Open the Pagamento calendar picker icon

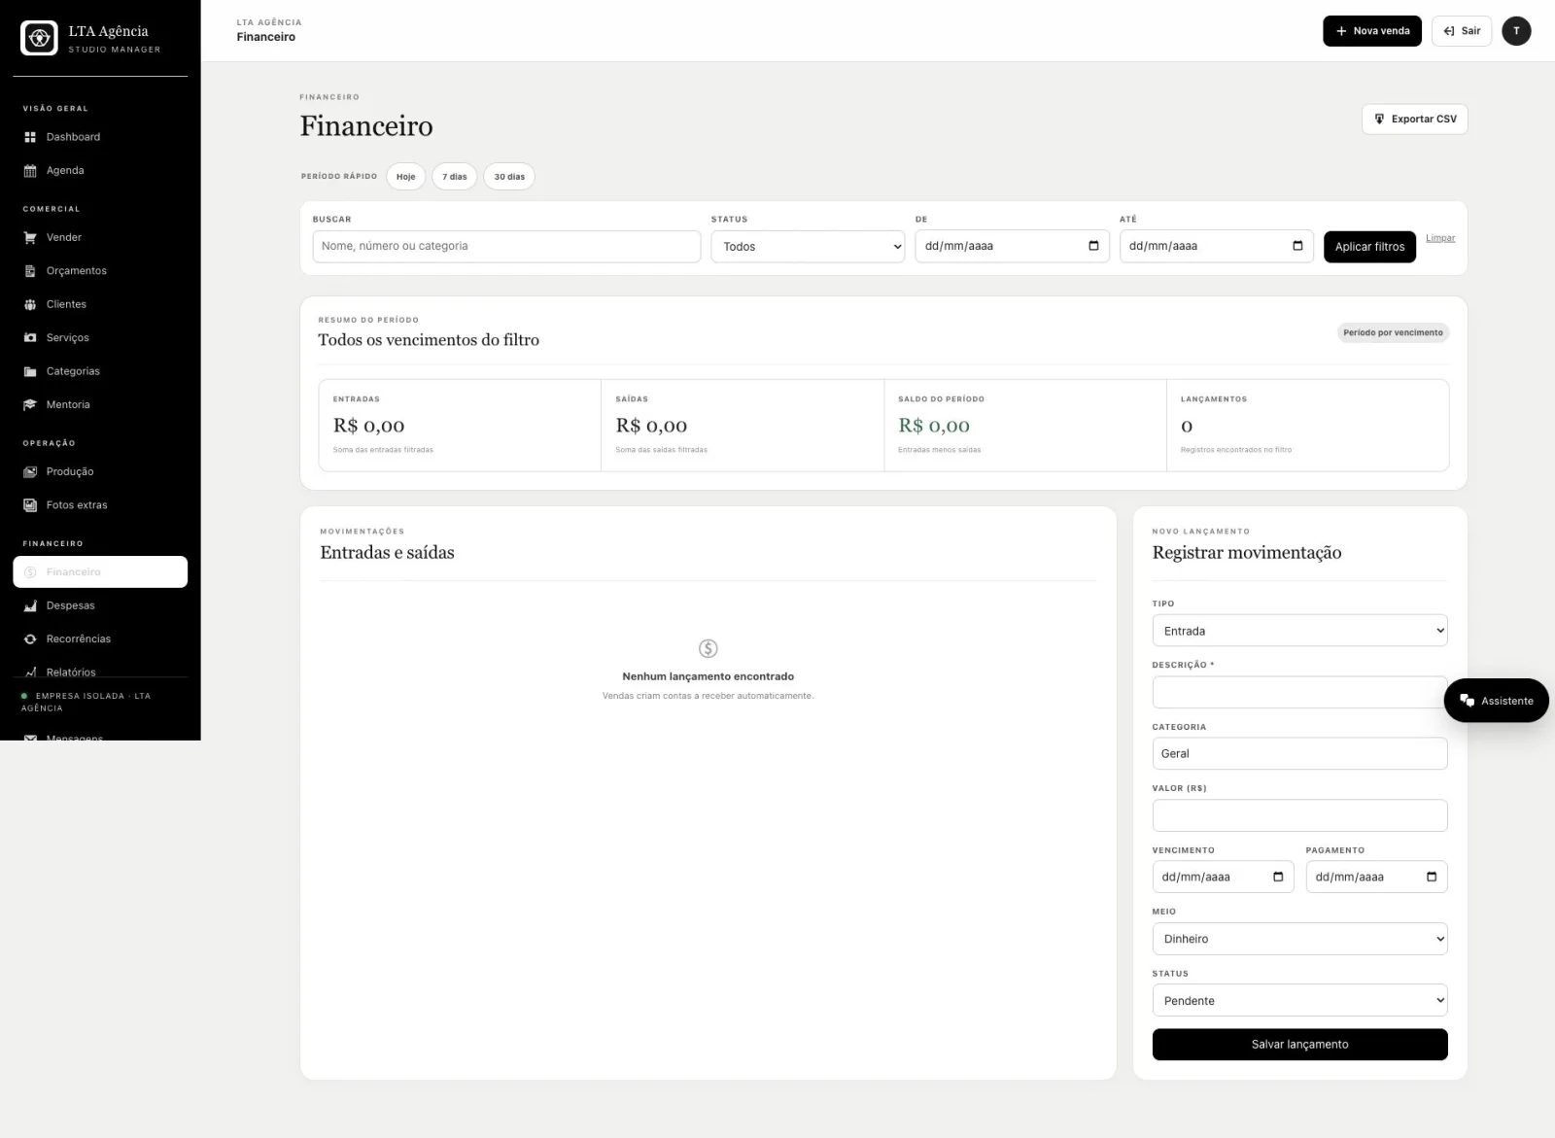tap(1432, 877)
